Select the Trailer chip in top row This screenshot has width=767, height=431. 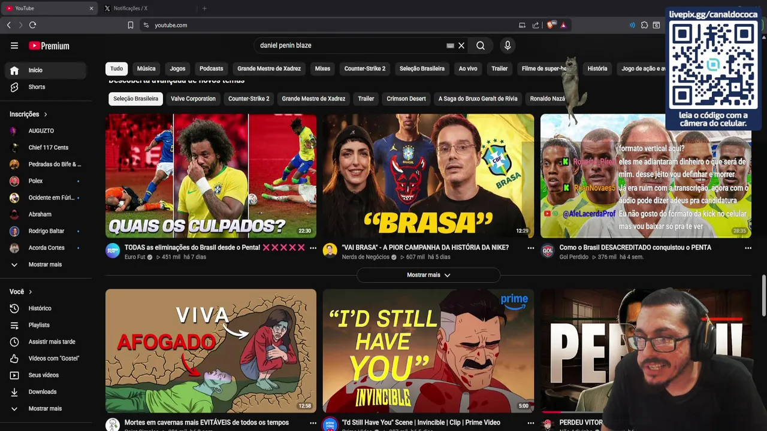click(x=500, y=69)
